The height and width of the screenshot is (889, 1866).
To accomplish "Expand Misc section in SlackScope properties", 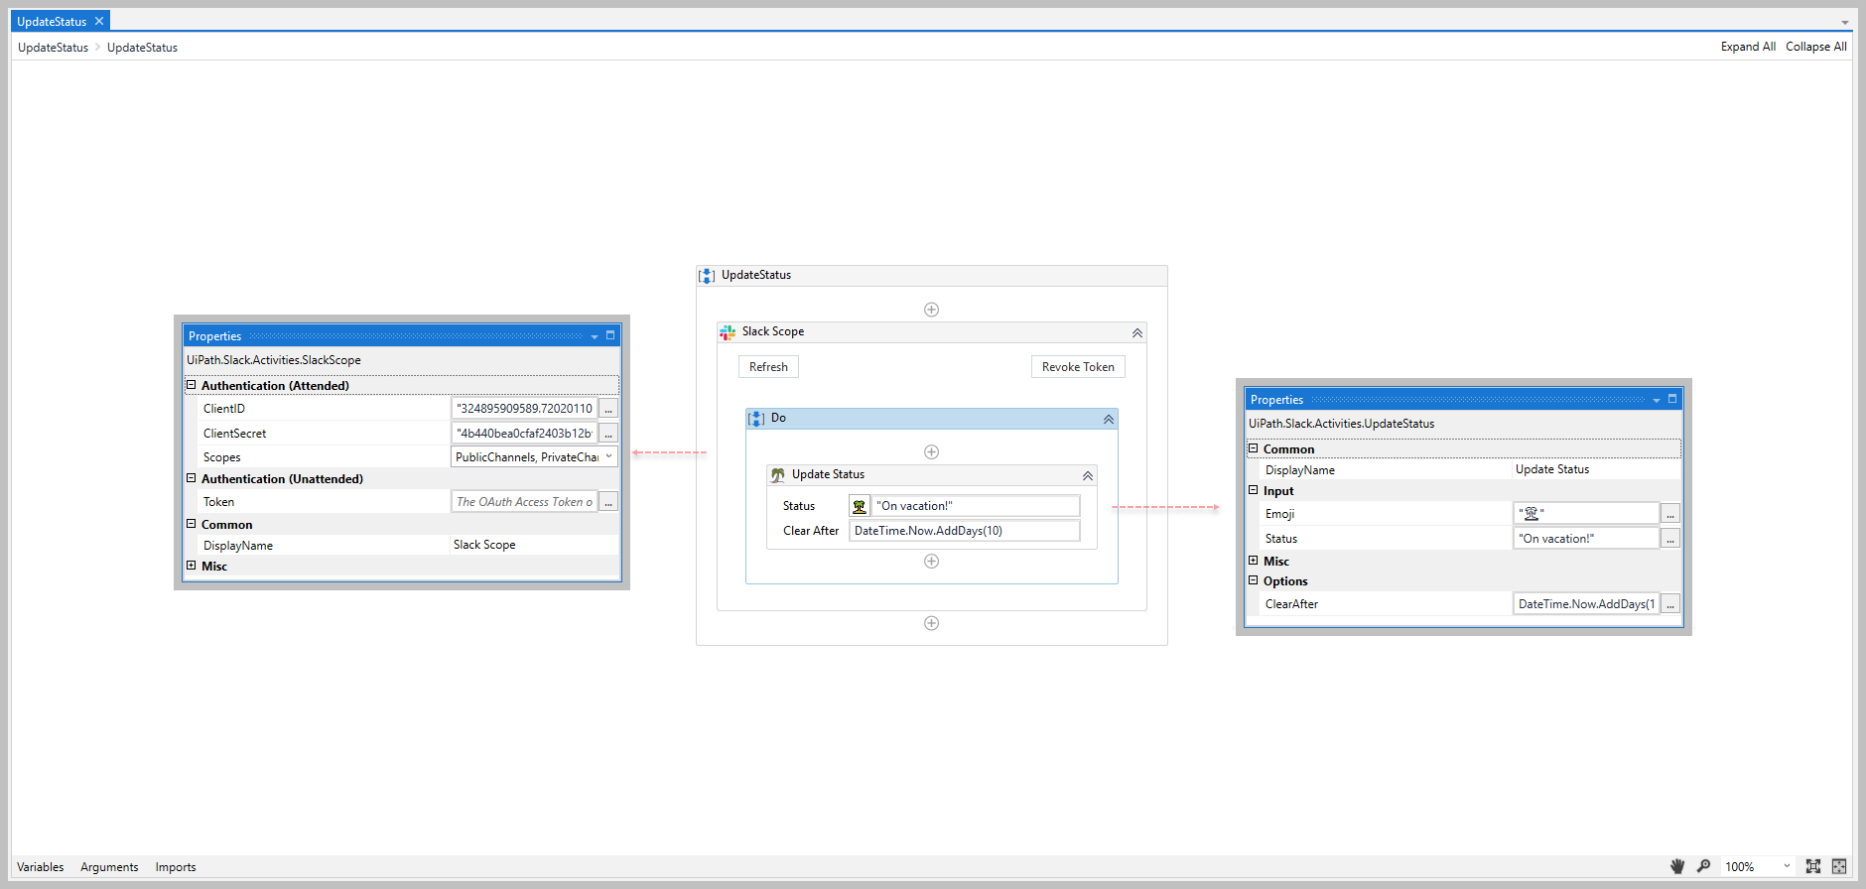I will coord(192,566).
